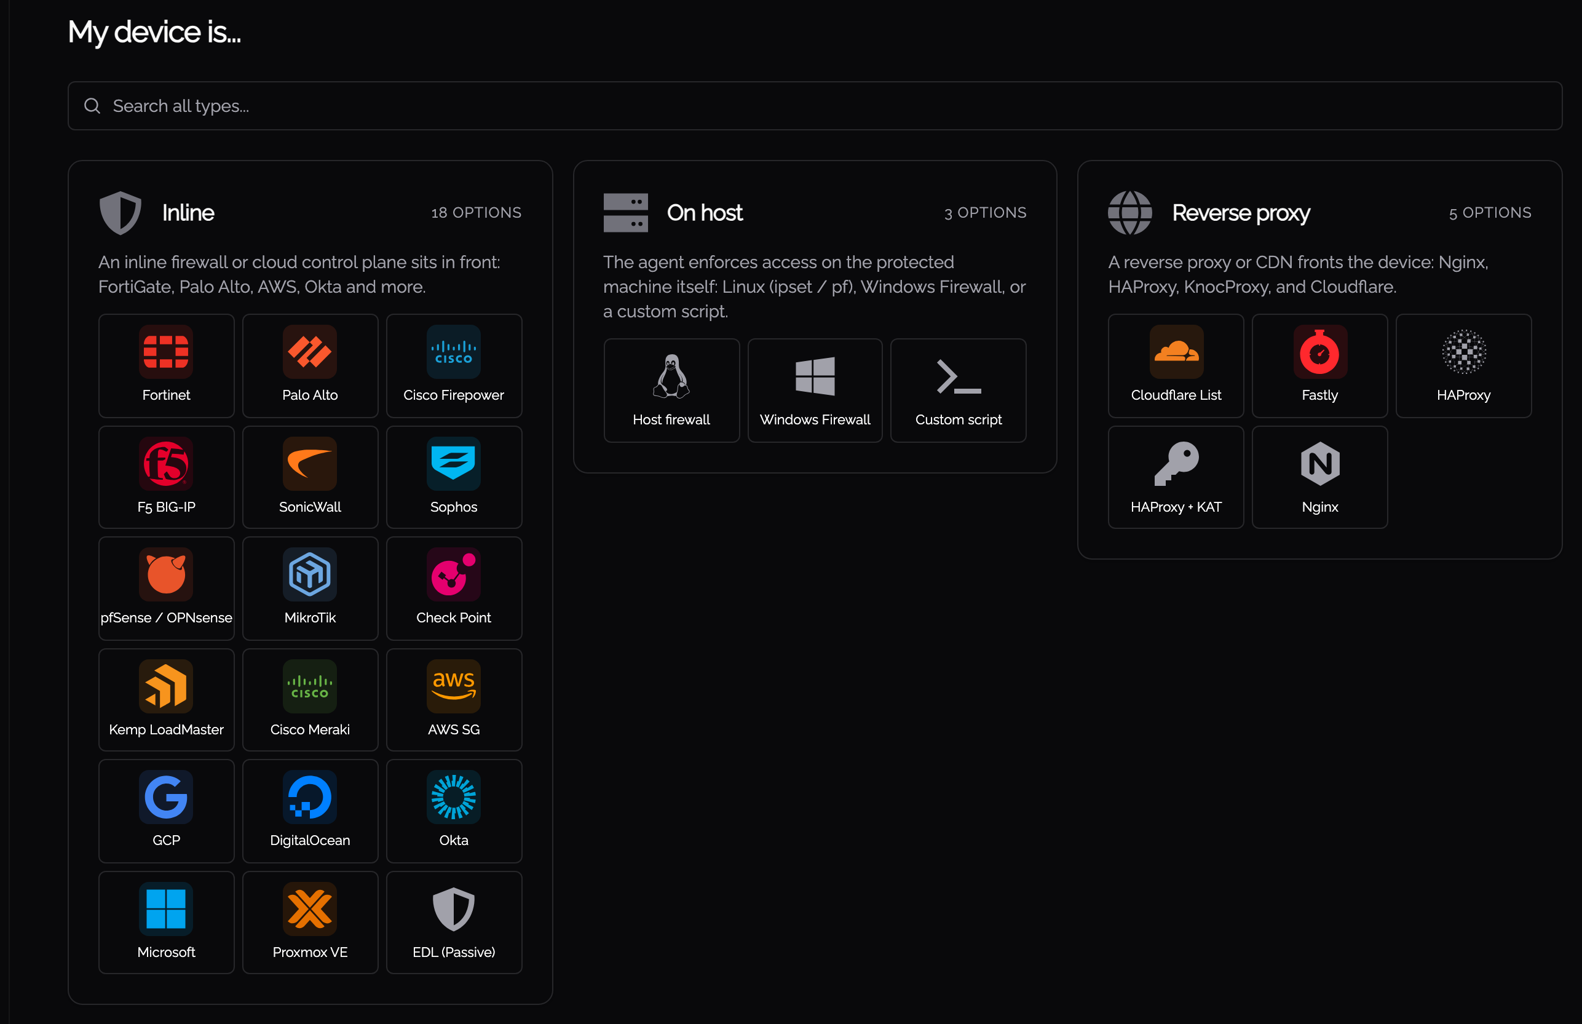Click the Inline shield icon
The height and width of the screenshot is (1024, 1582).
[121, 213]
